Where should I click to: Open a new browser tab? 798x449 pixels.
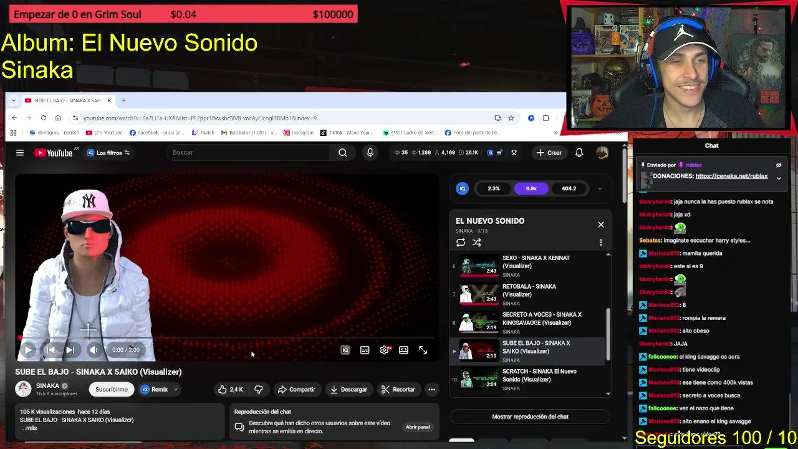pyautogui.click(x=123, y=100)
